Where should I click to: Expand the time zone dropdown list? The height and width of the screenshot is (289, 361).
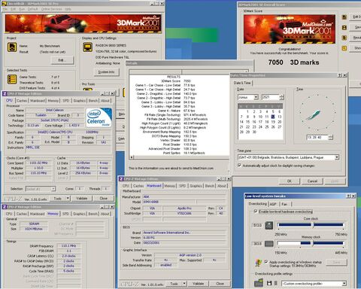pyautogui.click(x=337, y=157)
